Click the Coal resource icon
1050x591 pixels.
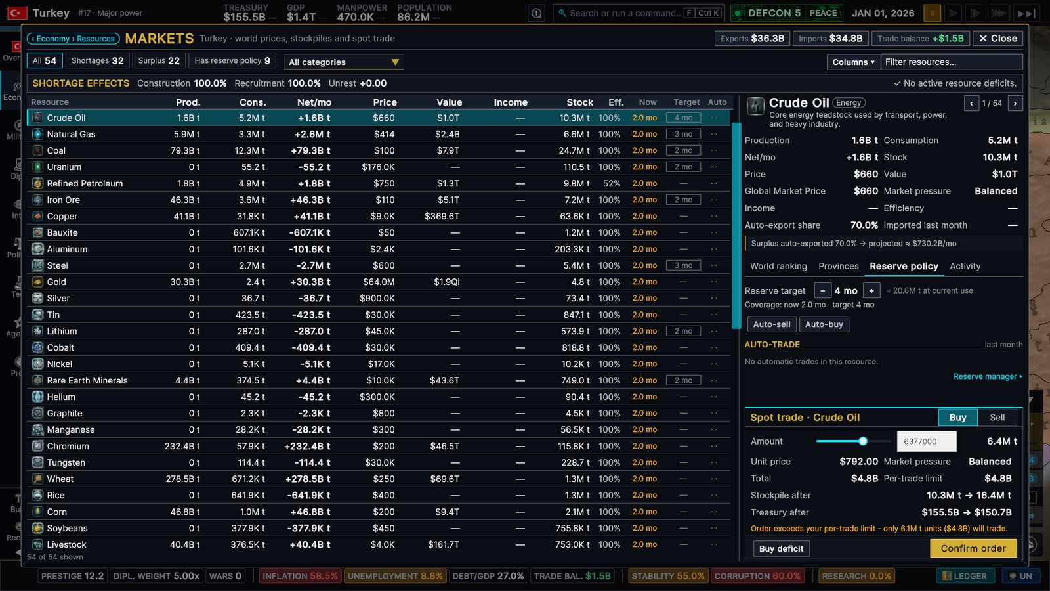[x=38, y=150]
